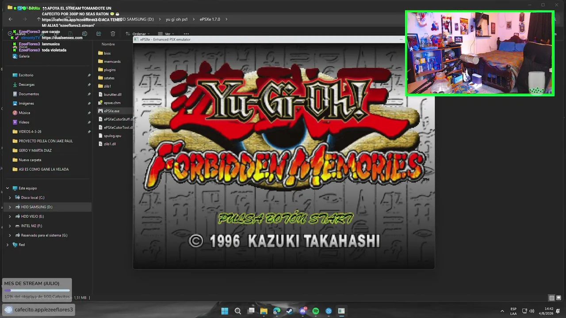Switch to details view layout button
Screen dimensions: 566x318
pyautogui.click(x=551, y=298)
